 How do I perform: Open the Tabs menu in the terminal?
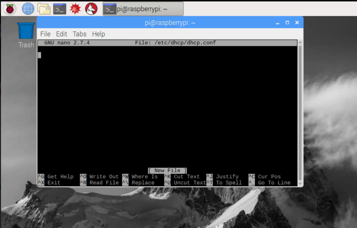[x=79, y=34]
